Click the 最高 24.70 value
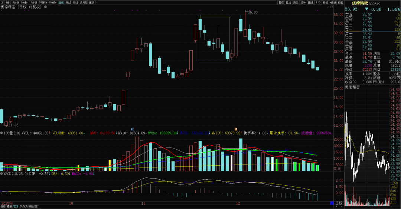Viewport: 401px width, 209px height. tap(367, 57)
